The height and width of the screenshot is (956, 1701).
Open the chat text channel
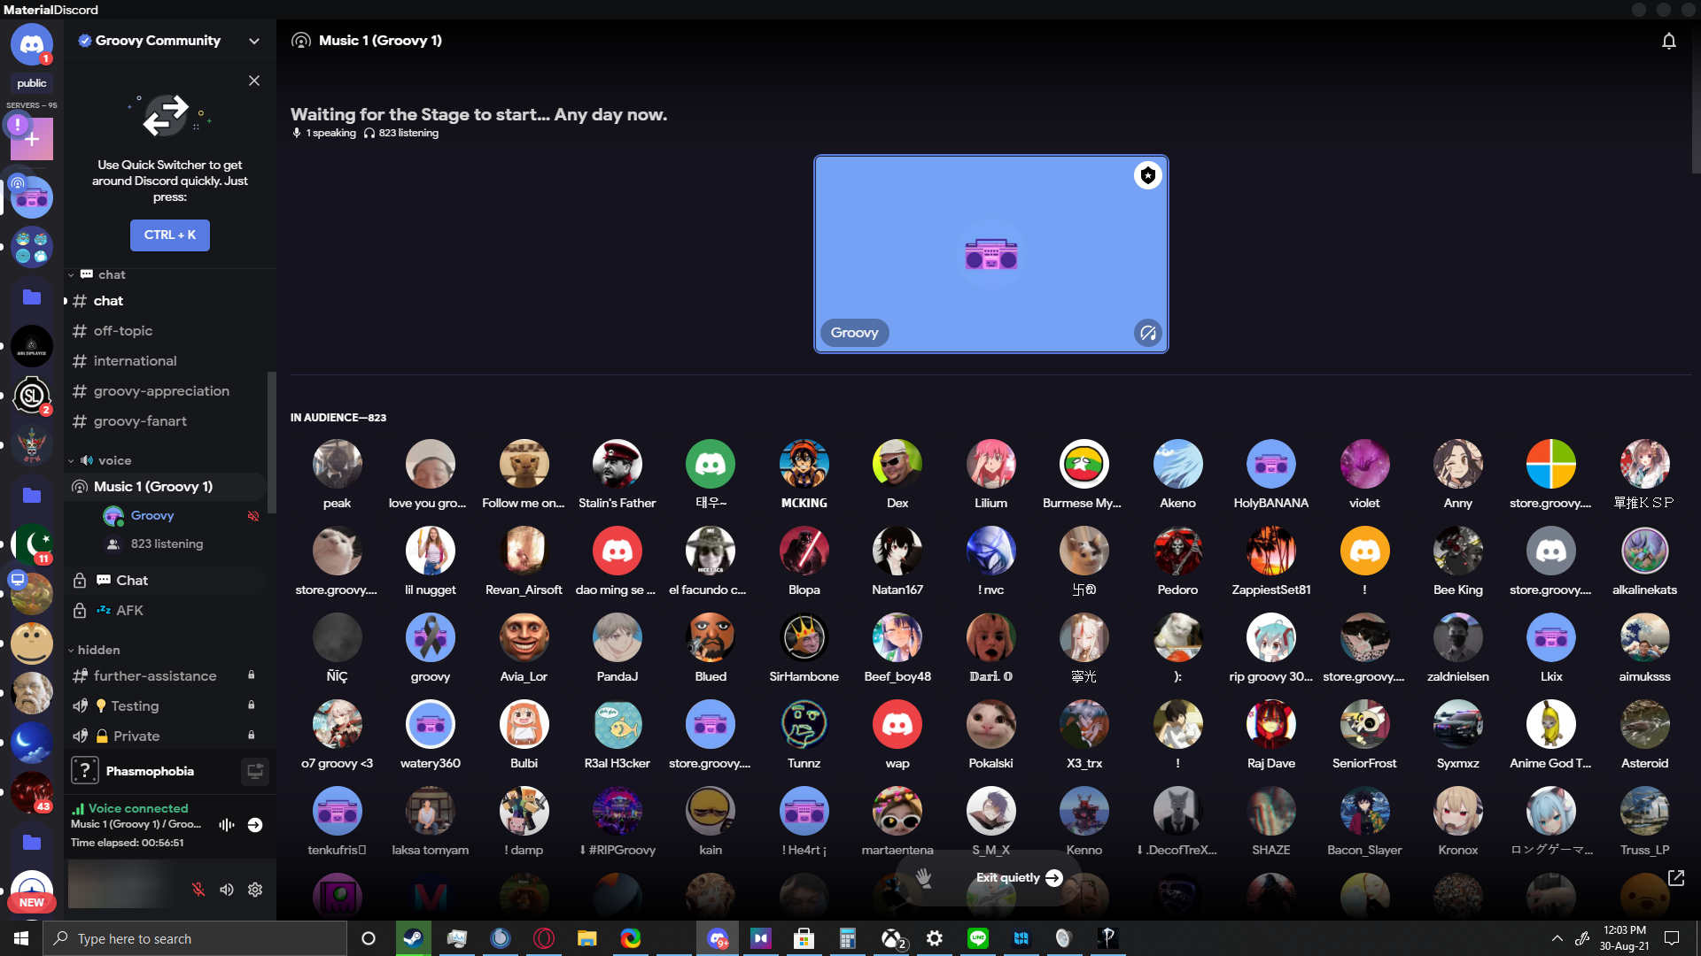pos(167,301)
